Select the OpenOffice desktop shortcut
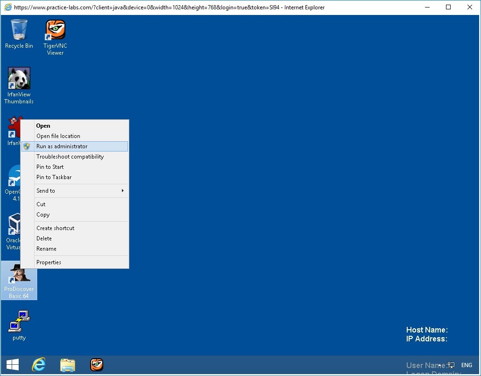Viewport: 481px width, 376px height. pyautogui.click(x=13, y=183)
